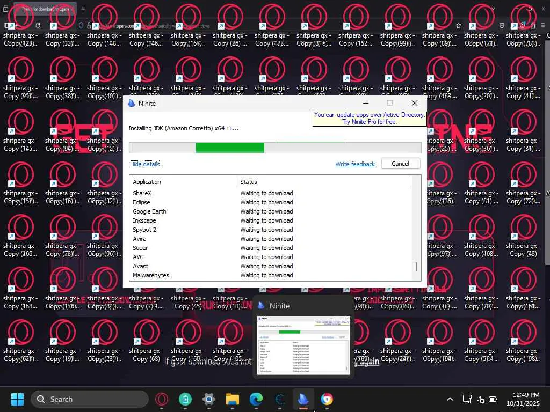Open the Chrome-style shield browser icon in taskbar
Viewport: 550px width, 412px height.
[x=327, y=399]
